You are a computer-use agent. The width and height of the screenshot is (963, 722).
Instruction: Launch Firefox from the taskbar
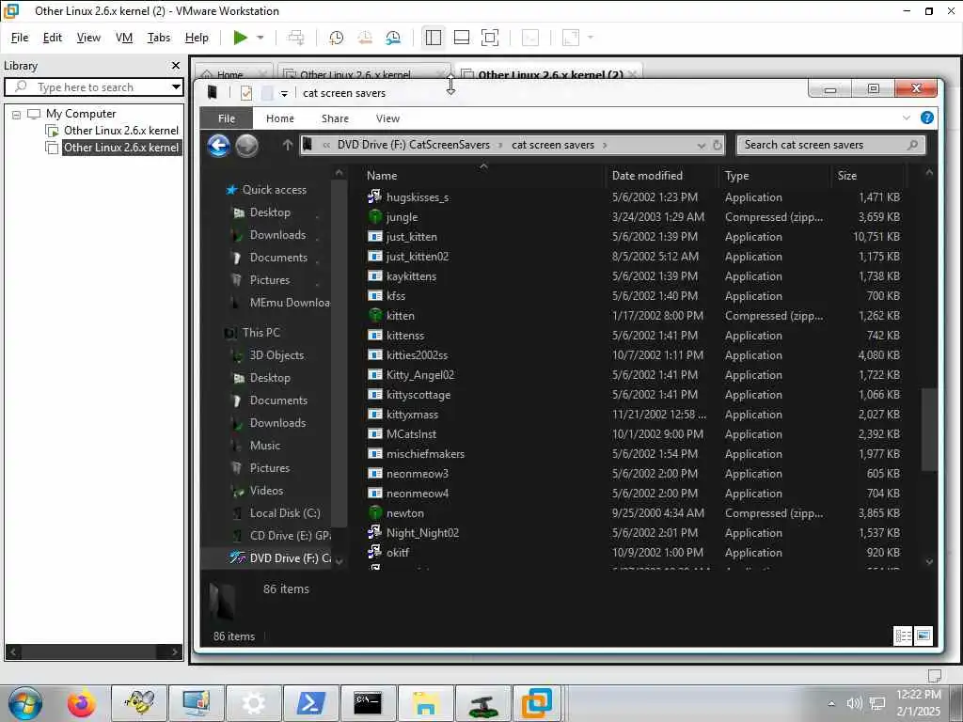tap(82, 703)
